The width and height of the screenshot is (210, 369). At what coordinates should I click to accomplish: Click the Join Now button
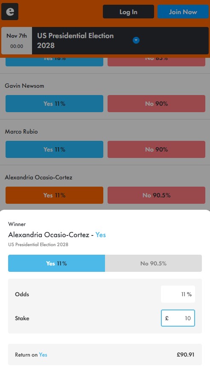[183, 12]
